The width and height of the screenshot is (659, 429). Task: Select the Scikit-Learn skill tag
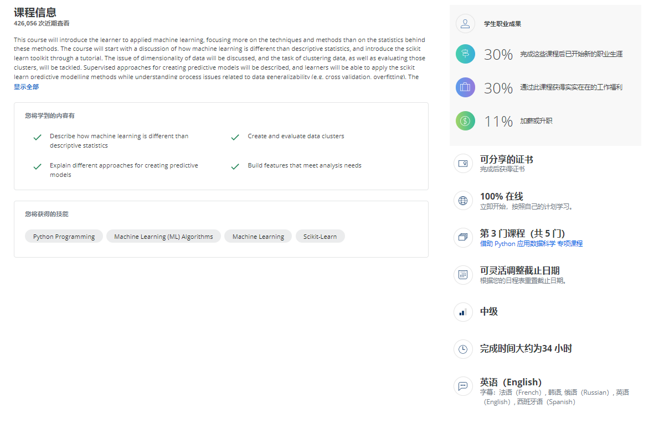[x=320, y=236]
